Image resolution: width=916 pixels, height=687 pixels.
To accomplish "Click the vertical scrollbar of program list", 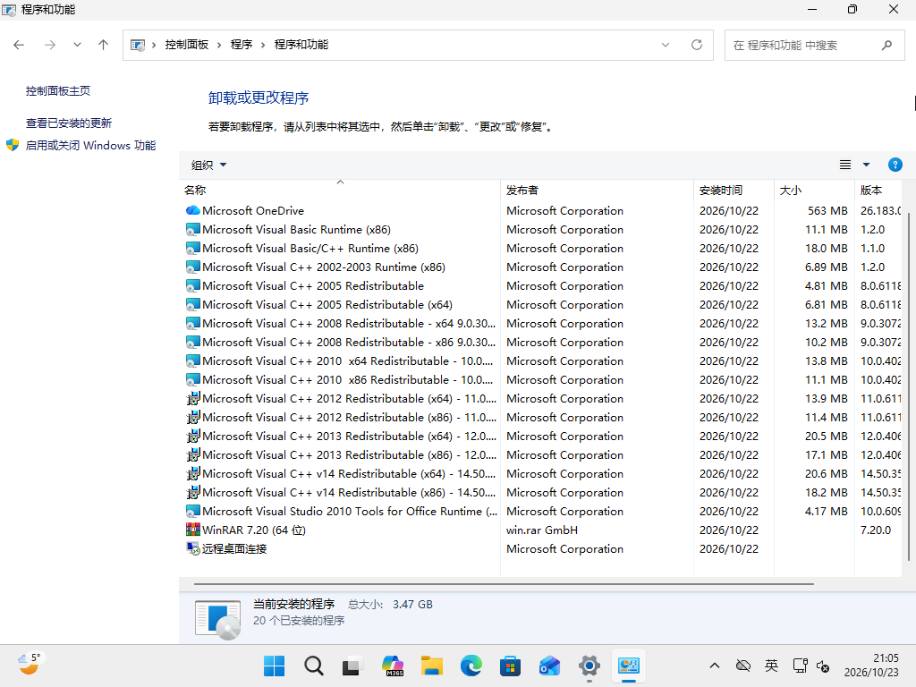I will [909, 386].
